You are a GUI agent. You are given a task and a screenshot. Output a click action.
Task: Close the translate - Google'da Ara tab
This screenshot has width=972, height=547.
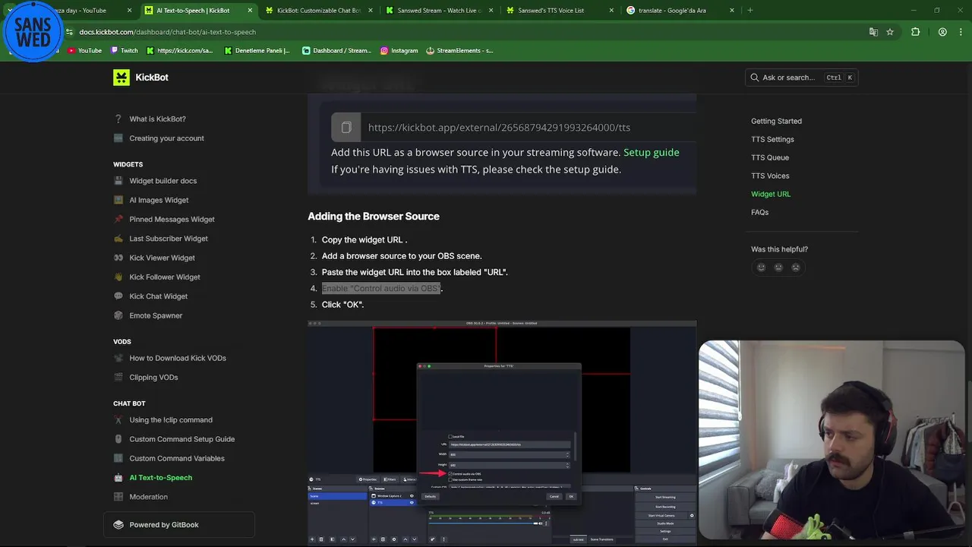tap(732, 11)
